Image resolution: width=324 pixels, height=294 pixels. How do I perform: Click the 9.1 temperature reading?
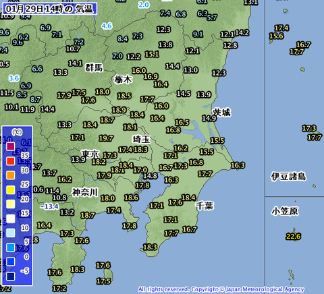point(198,34)
